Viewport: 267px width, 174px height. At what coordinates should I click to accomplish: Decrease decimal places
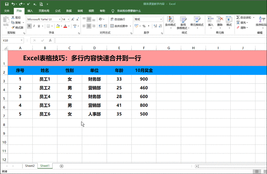coord(161,26)
